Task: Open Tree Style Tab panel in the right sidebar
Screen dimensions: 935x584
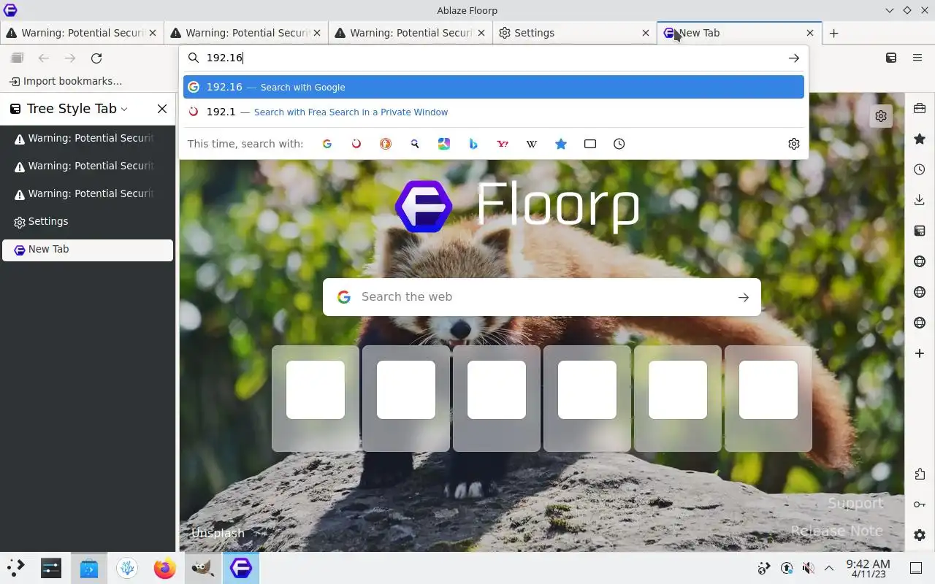Action: tap(920, 231)
